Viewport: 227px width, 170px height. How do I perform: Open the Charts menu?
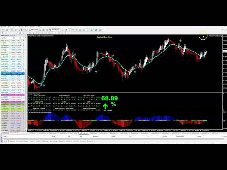21,27
